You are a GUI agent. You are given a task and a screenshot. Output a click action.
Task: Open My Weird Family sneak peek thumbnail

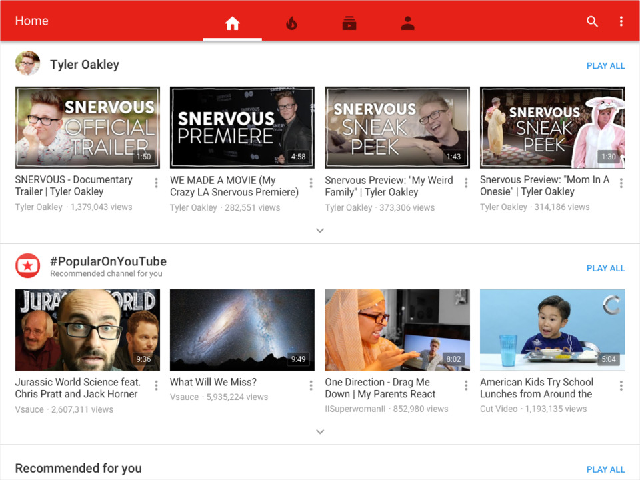(x=397, y=127)
